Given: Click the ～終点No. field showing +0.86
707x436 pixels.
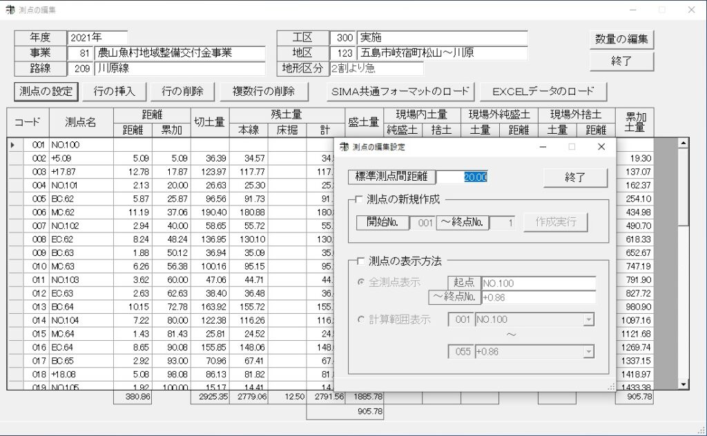Looking at the screenshot, I should (x=539, y=298).
